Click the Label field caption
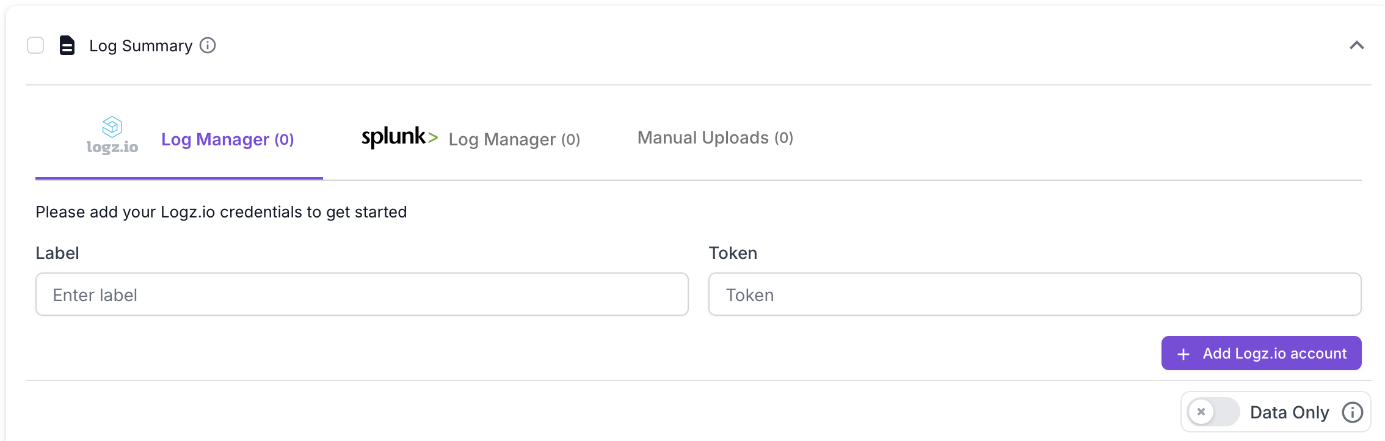The image size is (1385, 441). [57, 253]
